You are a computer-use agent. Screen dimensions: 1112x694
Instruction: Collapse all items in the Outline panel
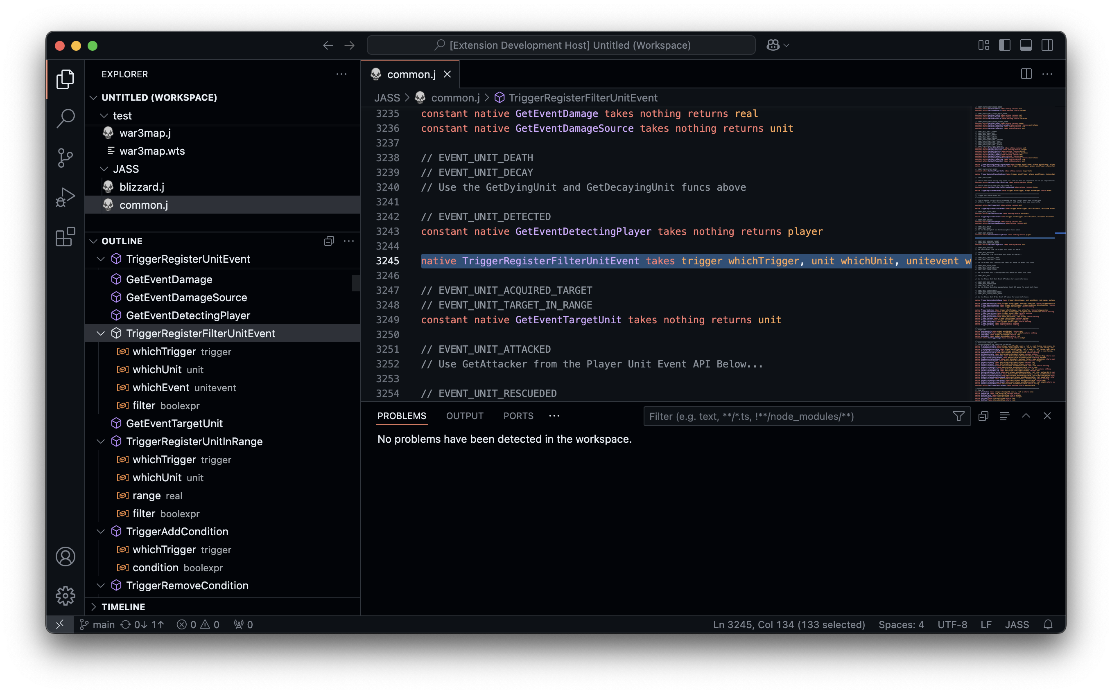pyautogui.click(x=329, y=241)
